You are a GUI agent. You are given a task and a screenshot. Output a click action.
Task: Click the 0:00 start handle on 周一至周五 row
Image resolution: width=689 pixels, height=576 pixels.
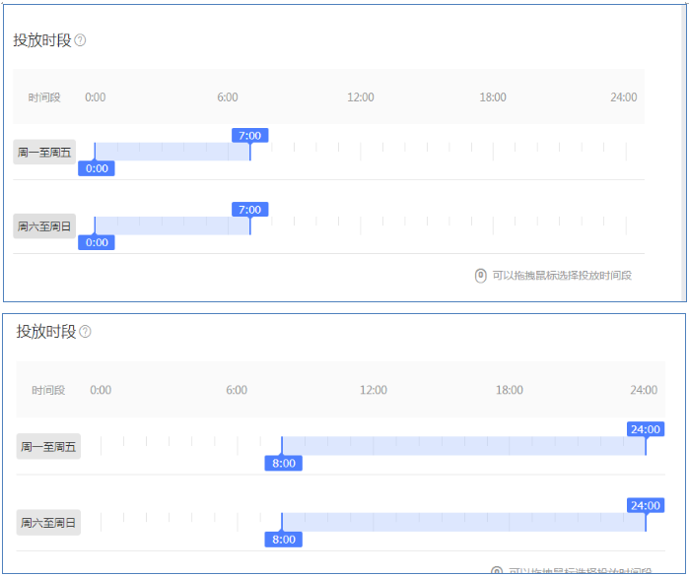(97, 168)
